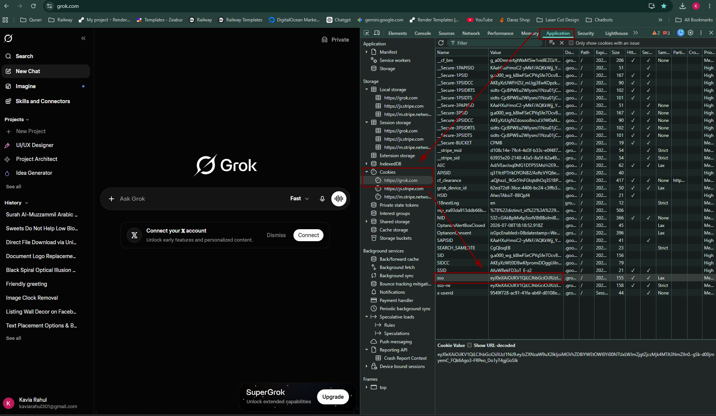Viewport: 716px width, 416px height.
Task: Dismiss the Connect X account banner
Action: [276, 235]
